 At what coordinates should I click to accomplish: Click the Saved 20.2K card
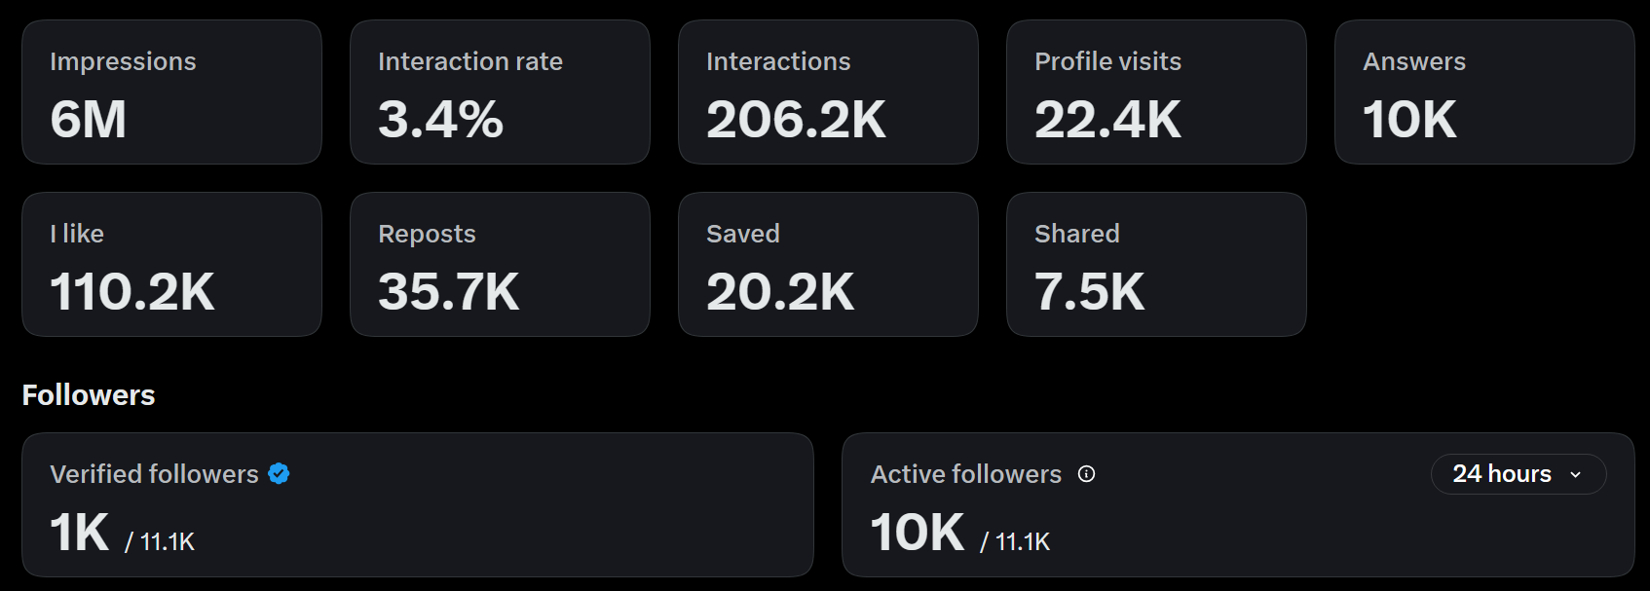click(828, 265)
